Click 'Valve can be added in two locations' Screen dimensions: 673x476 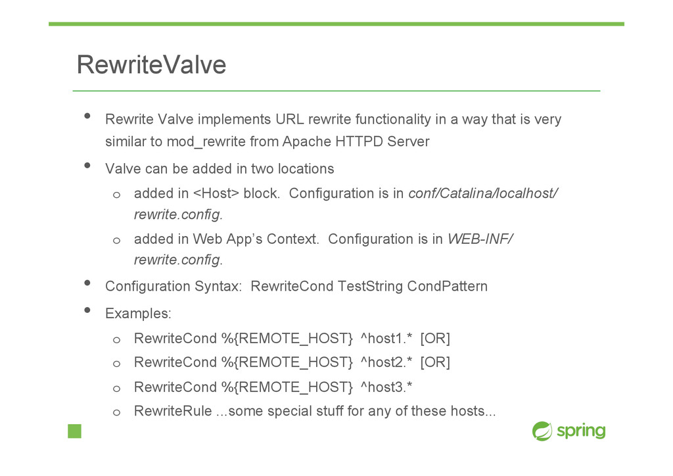(x=220, y=169)
